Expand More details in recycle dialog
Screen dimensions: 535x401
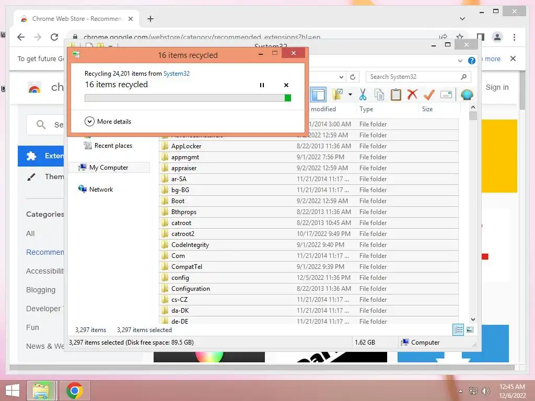coord(108,121)
